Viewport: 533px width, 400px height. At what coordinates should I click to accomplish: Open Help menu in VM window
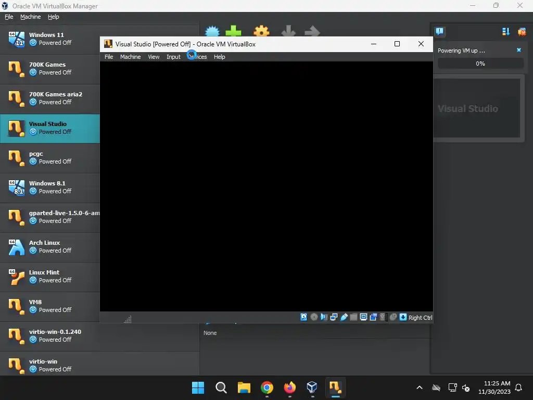(219, 57)
